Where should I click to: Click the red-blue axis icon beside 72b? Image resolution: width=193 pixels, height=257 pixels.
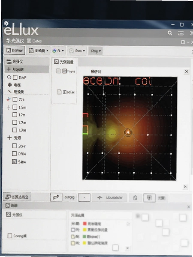pyautogui.click(x=9, y=99)
